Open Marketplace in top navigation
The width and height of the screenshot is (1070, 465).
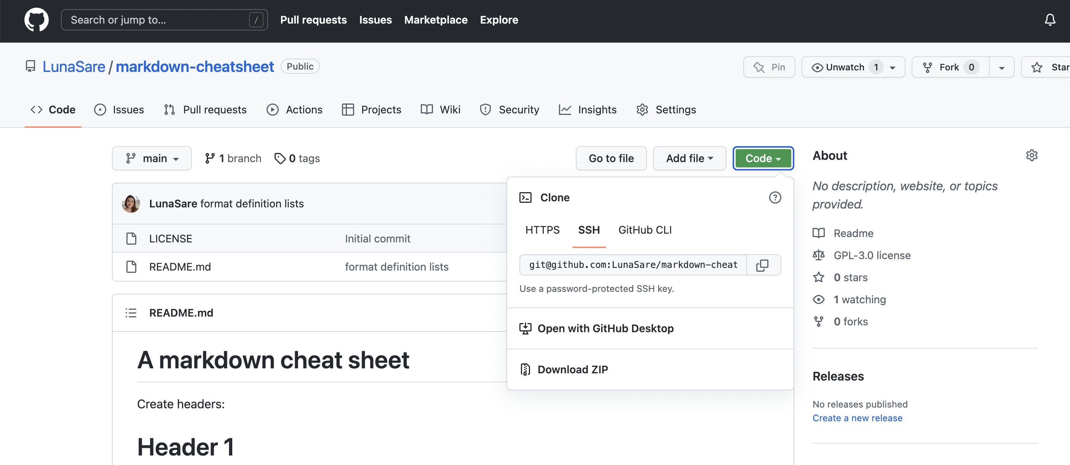click(x=436, y=19)
